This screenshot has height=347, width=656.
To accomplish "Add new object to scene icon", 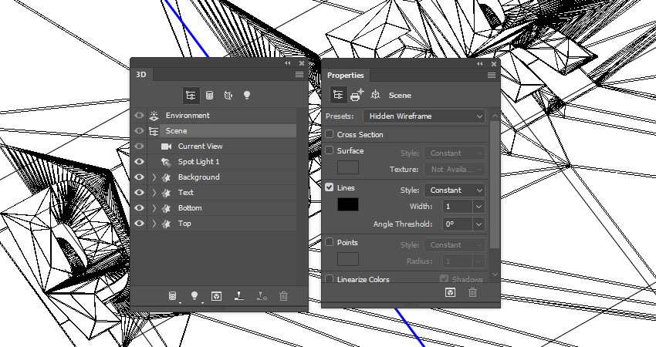I will point(172,296).
